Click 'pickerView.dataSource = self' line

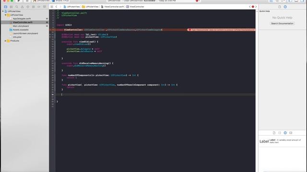[x=84, y=51]
